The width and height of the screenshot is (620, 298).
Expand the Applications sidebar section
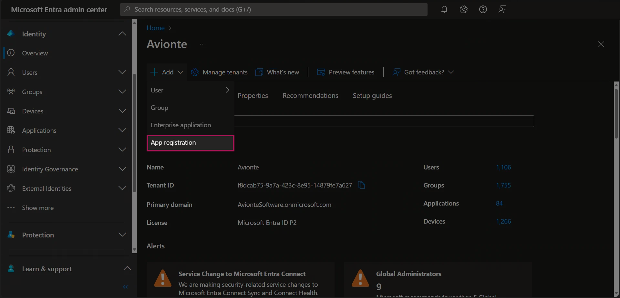(122, 130)
